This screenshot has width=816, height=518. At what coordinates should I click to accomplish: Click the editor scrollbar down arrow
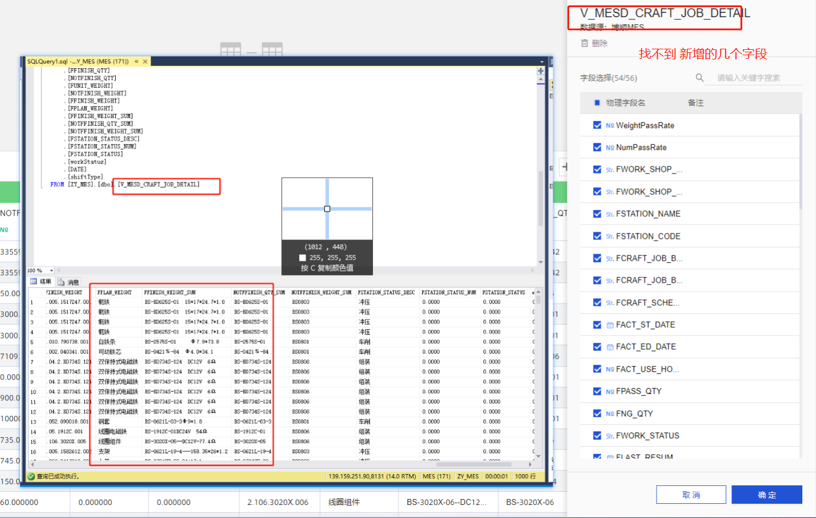[x=541, y=261]
